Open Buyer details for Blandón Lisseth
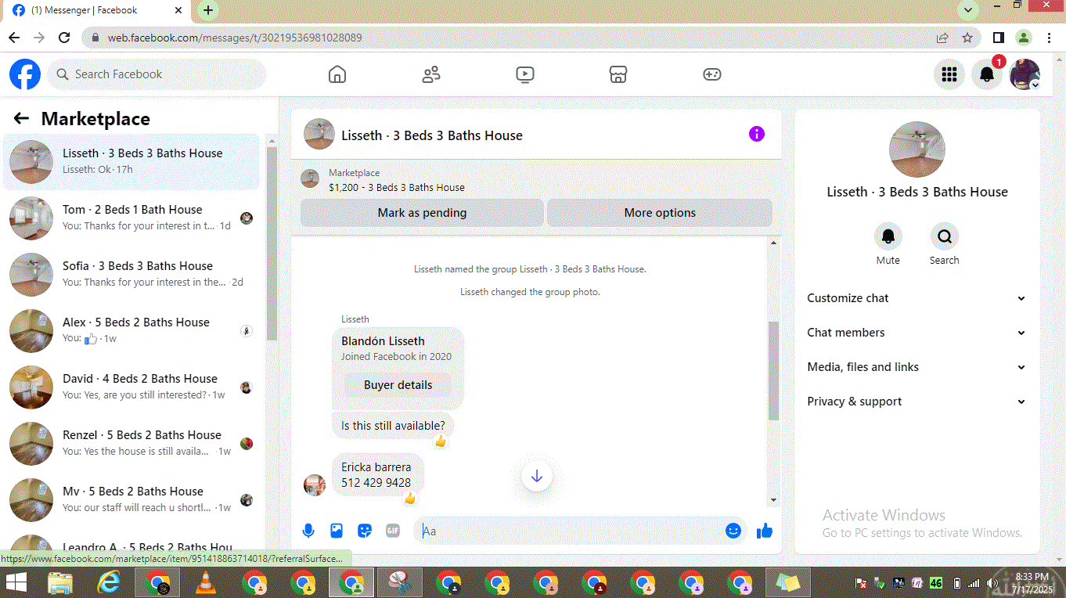 [398, 385]
